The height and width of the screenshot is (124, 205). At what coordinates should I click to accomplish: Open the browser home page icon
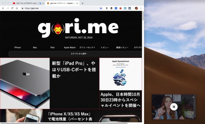point(17,8)
